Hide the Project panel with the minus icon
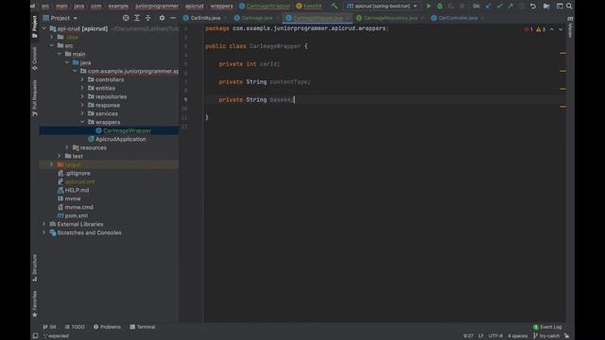This screenshot has height=340, width=605. [173, 18]
